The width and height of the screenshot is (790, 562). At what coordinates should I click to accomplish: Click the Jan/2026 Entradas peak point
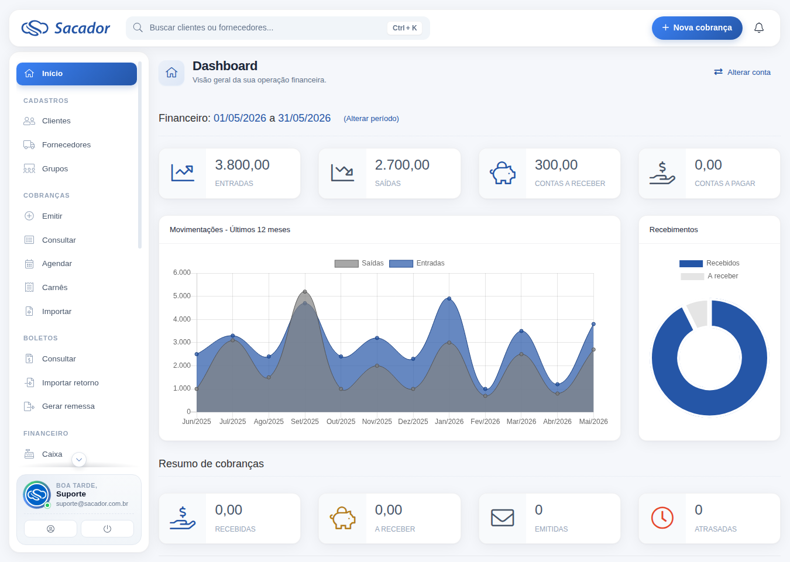tap(449, 298)
